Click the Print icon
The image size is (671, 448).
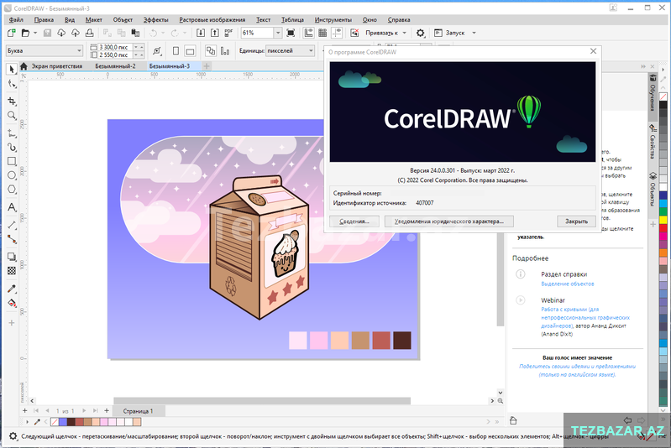pyautogui.click(x=89, y=33)
